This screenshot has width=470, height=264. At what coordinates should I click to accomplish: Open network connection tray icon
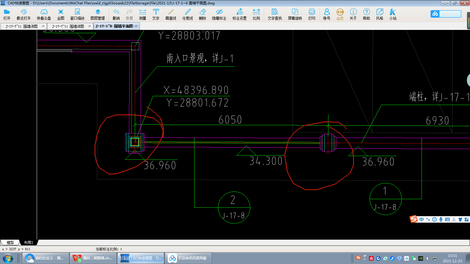(x=435, y=258)
